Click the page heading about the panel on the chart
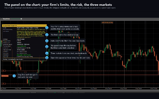Viewport: 159px width, 99px height. click(58, 5)
